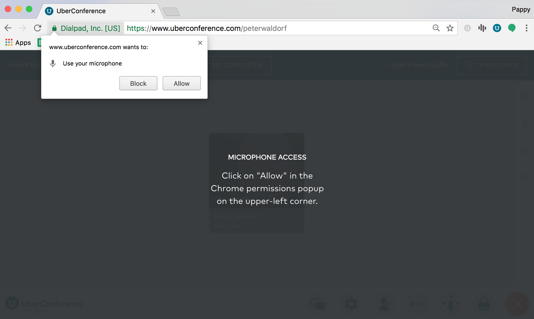
Task: Click the green Hangouts extension icon
Action: 512,28
